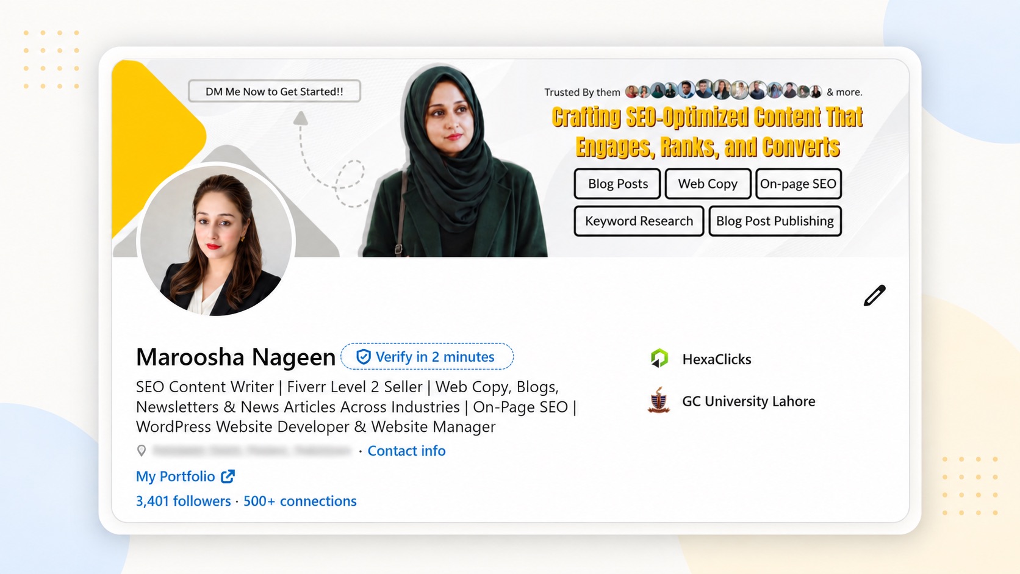This screenshot has height=574, width=1020.
Task: Click the Maroosha Nageen profile name
Action: point(235,357)
